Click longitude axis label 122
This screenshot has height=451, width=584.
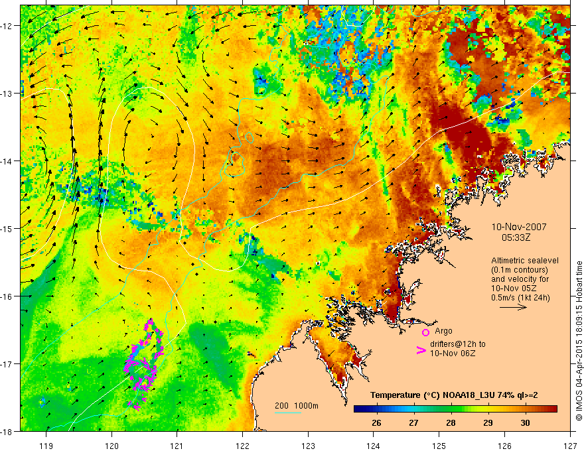242,446
